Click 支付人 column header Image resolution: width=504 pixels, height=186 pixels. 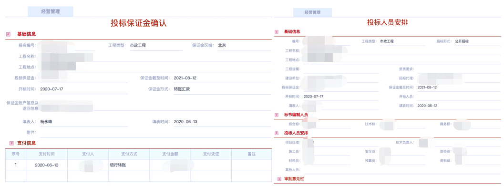point(88,154)
